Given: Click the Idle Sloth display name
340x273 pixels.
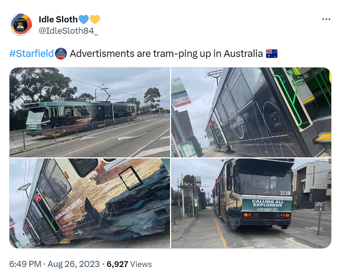Looking at the screenshot, I should (58, 19).
